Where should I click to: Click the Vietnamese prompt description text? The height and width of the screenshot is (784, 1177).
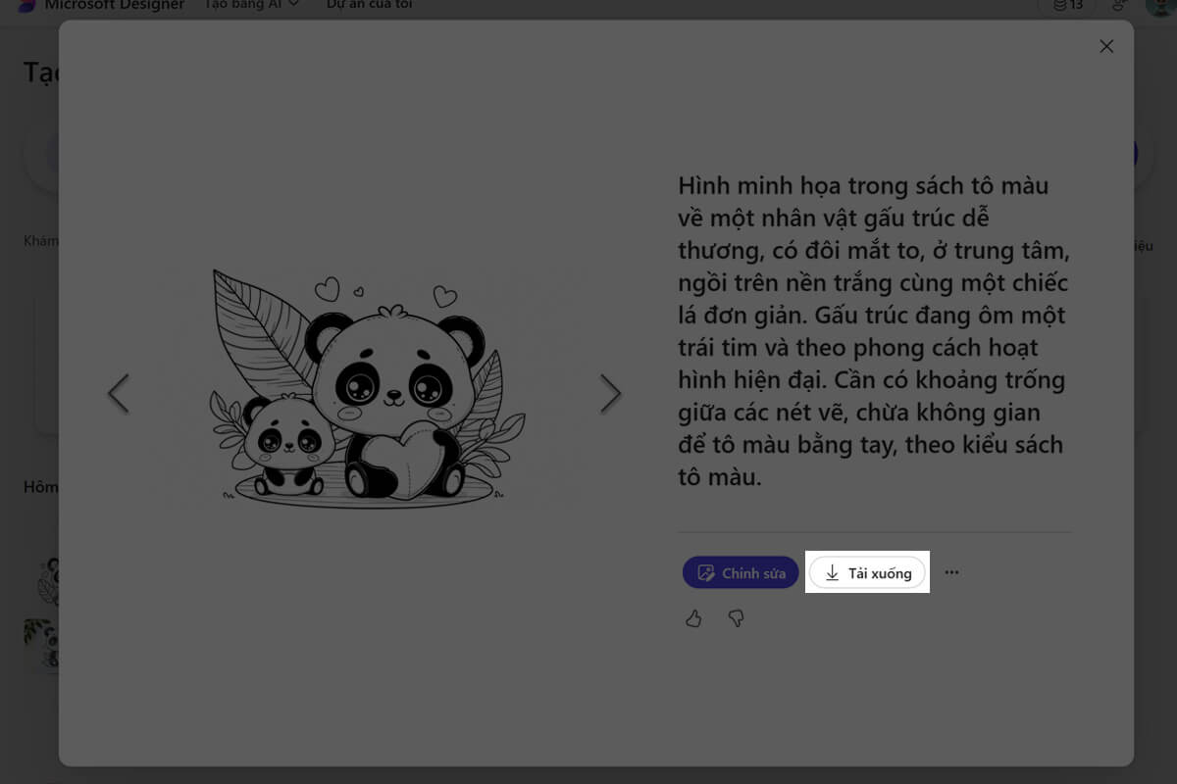pyautogui.click(x=873, y=331)
